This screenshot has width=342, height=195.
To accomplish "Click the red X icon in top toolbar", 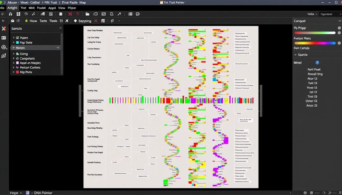I will coord(70,14).
